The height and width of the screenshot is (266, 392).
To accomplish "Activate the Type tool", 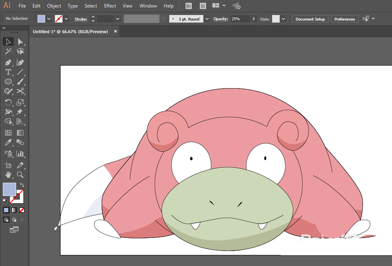I will [8, 72].
